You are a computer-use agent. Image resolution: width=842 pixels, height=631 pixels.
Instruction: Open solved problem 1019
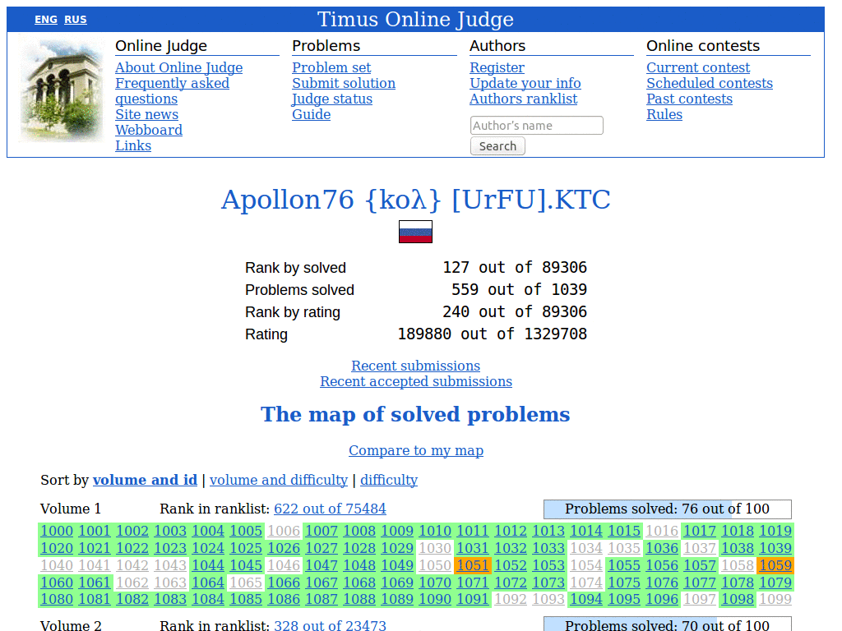(x=775, y=531)
